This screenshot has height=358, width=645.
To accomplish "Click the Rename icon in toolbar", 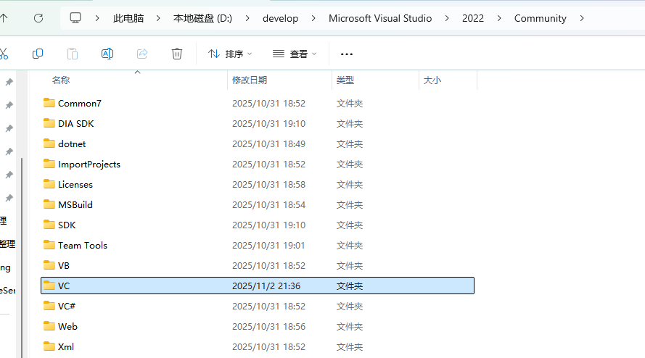I will tap(107, 54).
